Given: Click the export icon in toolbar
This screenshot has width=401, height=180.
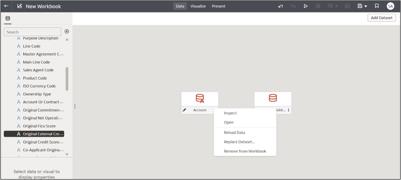Looking at the screenshot, I should click(x=348, y=6).
